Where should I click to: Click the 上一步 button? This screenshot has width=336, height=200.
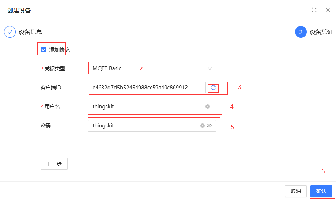[54, 164]
